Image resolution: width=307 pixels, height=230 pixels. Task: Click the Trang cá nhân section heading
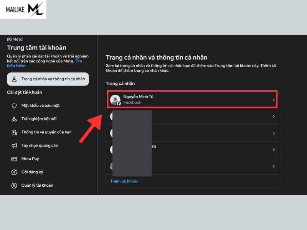pos(120,84)
